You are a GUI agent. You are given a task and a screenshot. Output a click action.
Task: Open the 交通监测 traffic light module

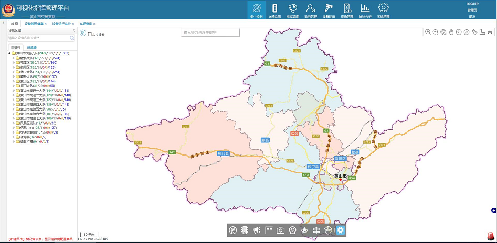274,10
